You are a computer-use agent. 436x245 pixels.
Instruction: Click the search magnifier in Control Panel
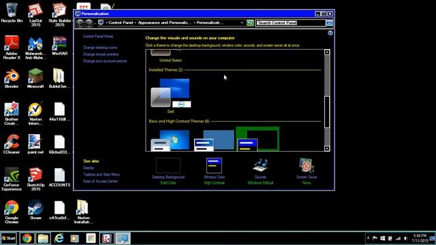[x=329, y=22]
